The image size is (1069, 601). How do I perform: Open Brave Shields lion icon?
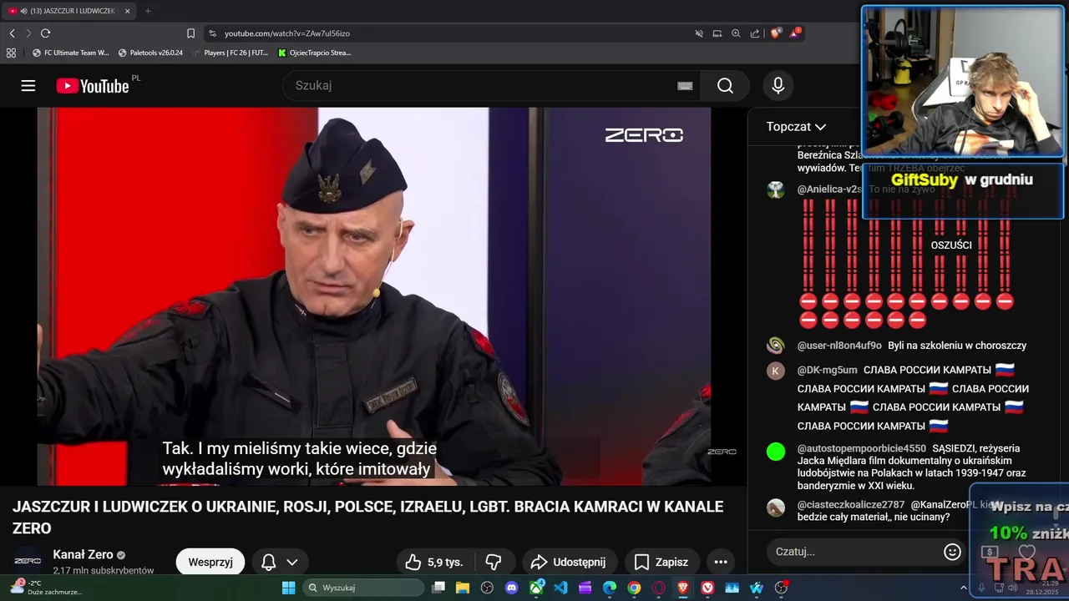pyautogui.click(x=775, y=33)
